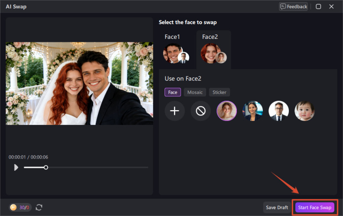This screenshot has height=216, width=343.
Task: Switch to the Mosaic option
Action: (195, 92)
